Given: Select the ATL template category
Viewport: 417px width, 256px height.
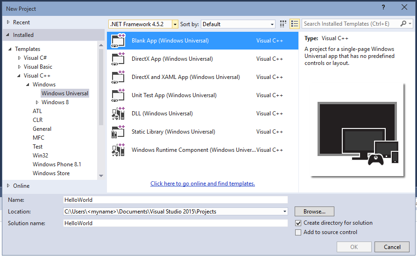Looking at the screenshot, I should click(x=37, y=111).
